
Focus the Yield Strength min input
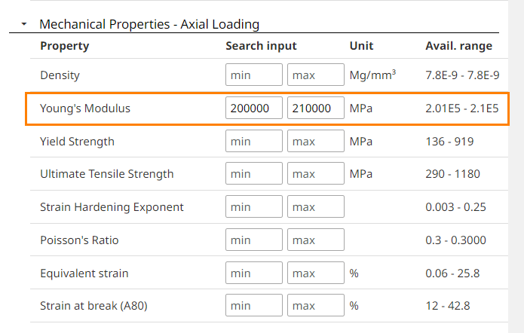click(254, 142)
